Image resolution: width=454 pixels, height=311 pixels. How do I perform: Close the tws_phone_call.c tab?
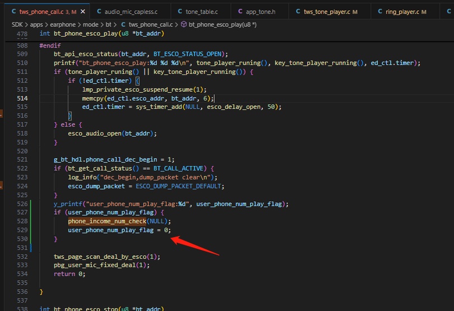[83, 12]
